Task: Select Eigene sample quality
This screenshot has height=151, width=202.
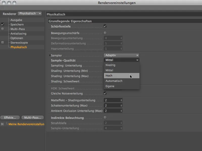Action: click(122, 86)
